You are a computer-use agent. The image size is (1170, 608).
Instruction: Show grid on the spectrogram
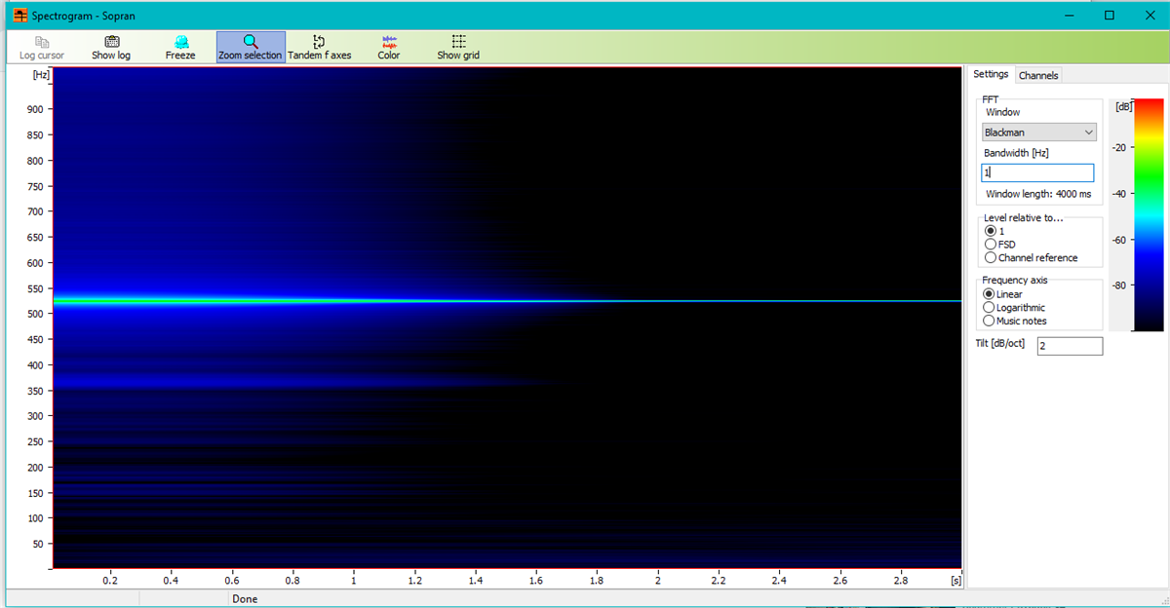tap(458, 47)
